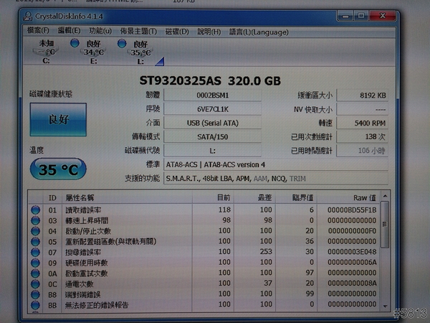Viewport: 430px width, 323px height.
Task: Expand the 佈景主題(T) theme menu
Action: [140, 31]
